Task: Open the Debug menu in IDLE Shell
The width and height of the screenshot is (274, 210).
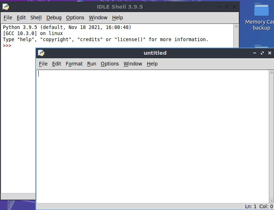Action: (54, 18)
